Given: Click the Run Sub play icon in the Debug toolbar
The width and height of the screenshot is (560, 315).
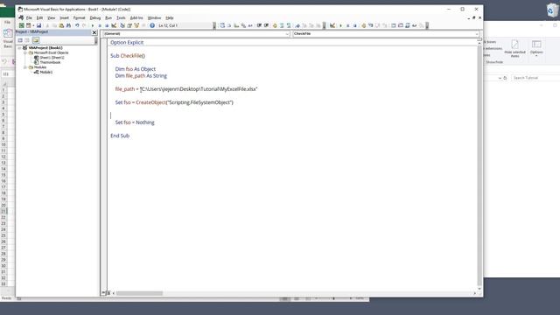Looking at the screenshot, I should [340, 25].
